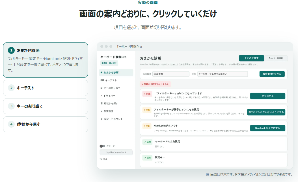
Task: Click the 報告書PDFを作る button
Action: 272,74
